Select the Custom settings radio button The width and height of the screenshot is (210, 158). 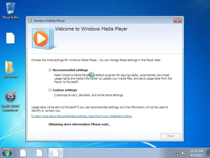50,90
